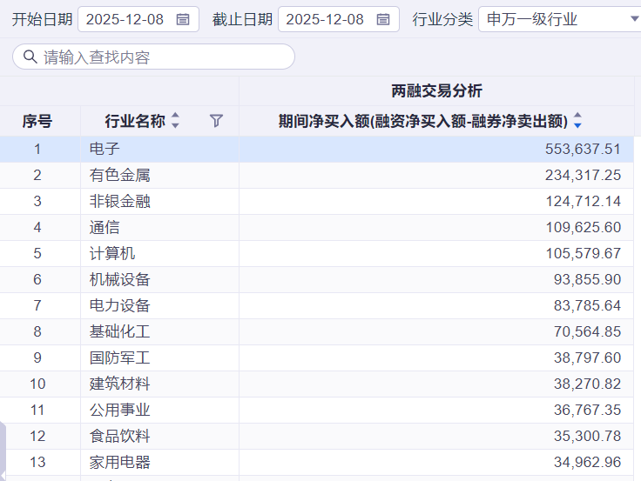Click the 开始日期 label
The width and height of the screenshot is (641, 481).
click(x=42, y=19)
